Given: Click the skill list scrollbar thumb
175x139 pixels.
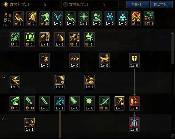Looking at the screenshot, I should point(173,50).
